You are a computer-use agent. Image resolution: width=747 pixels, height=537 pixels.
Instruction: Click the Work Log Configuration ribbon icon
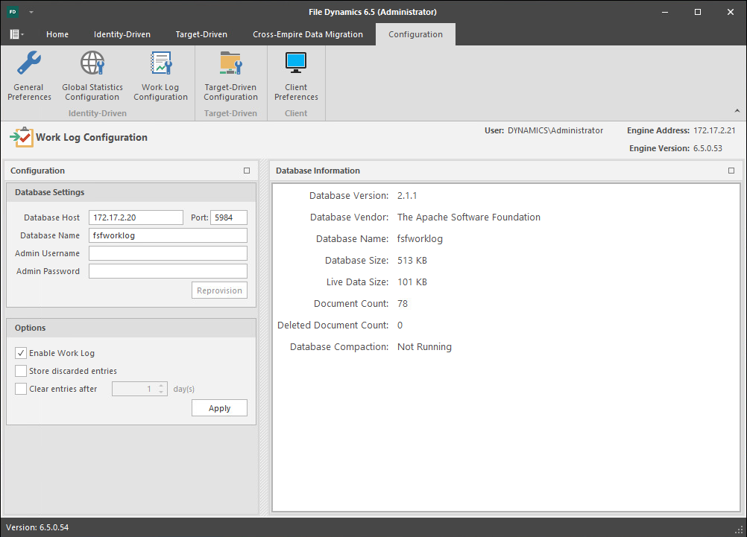click(160, 64)
